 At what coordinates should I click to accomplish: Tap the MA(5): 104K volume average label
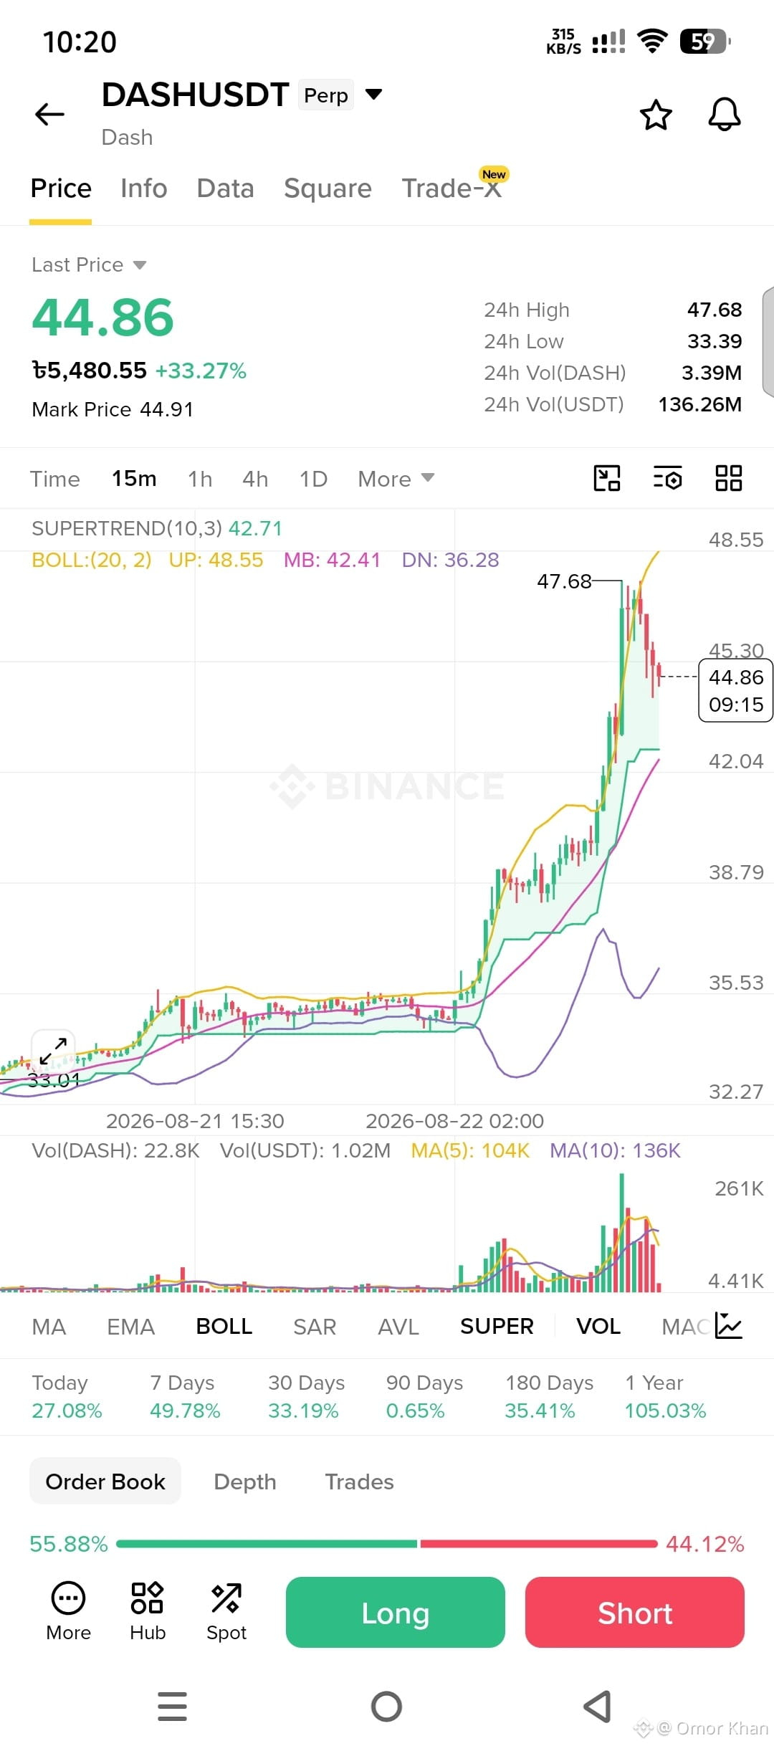coord(470,1150)
